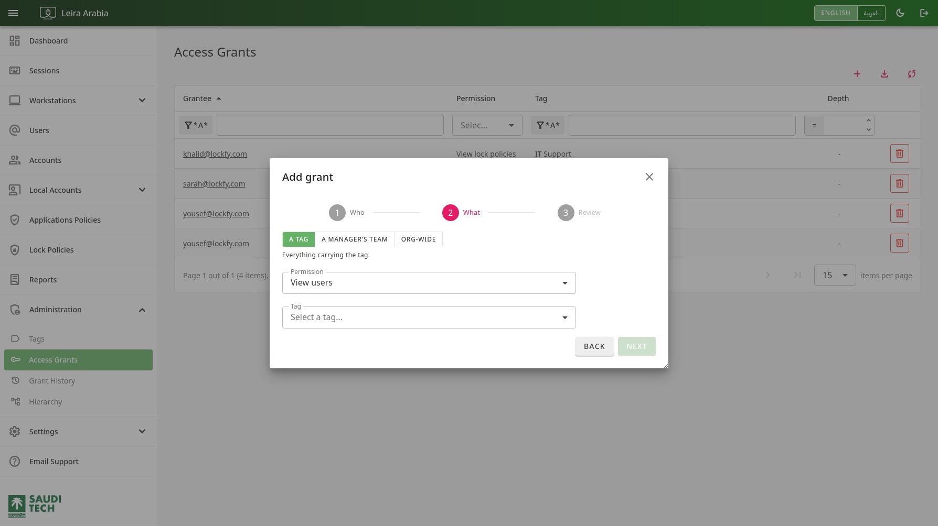
Task: Open Accounts page from sidebar
Action: tap(78, 160)
